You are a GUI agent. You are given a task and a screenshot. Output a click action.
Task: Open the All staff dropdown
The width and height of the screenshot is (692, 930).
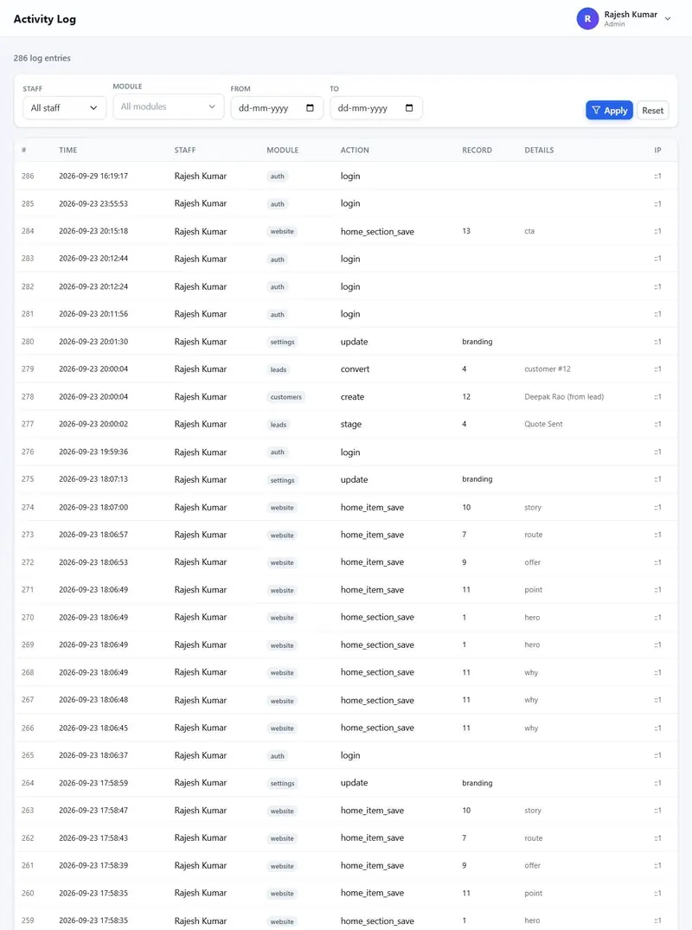tap(64, 108)
